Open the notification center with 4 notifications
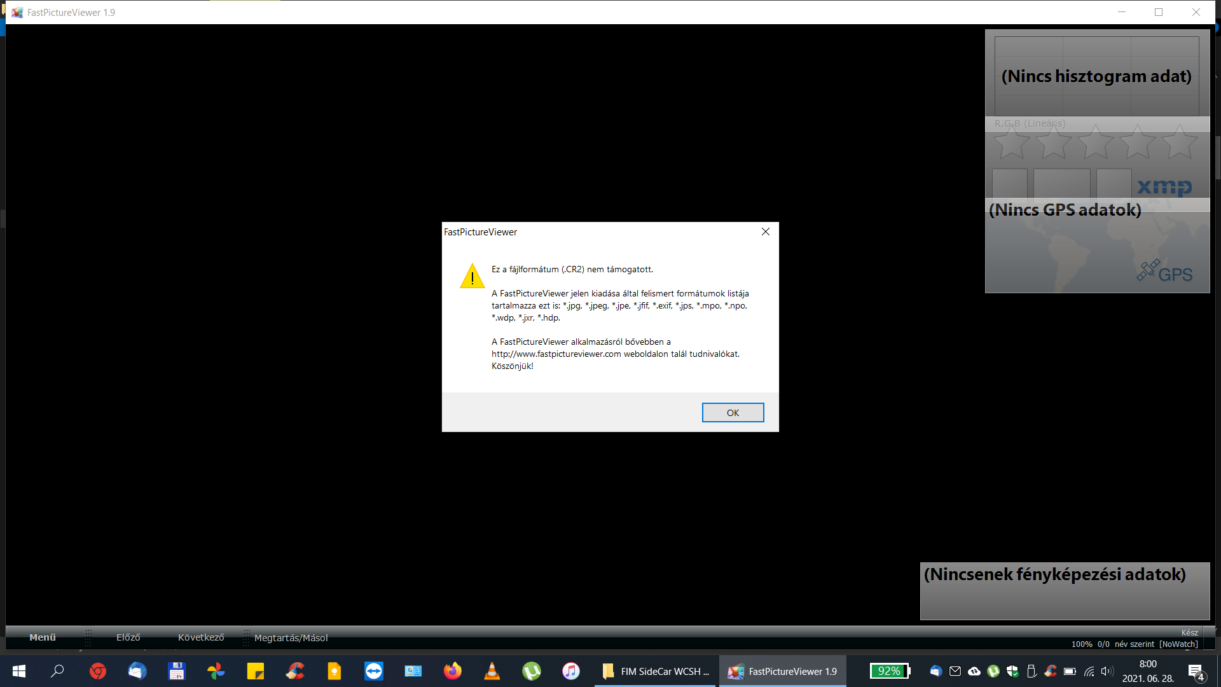 click(1196, 672)
